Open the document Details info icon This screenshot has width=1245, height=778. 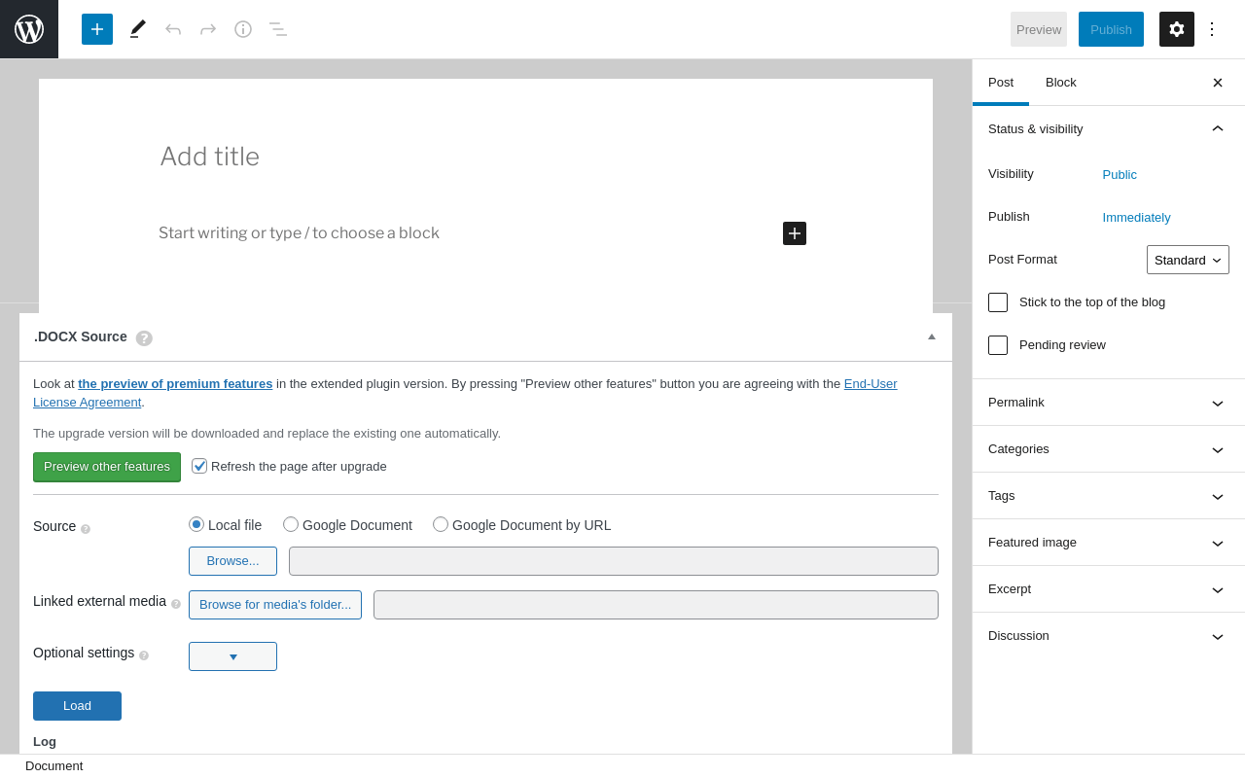(x=243, y=29)
